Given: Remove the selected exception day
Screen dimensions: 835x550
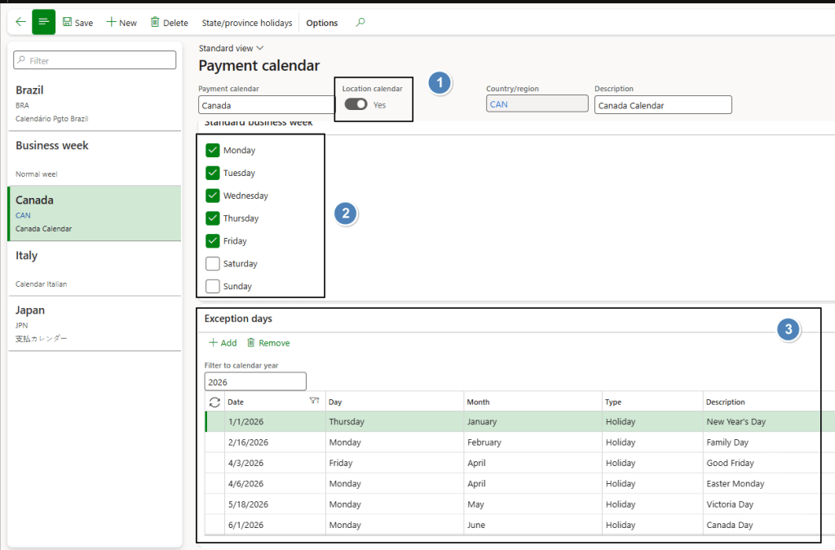Looking at the screenshot, I should [x=268, y=343].
